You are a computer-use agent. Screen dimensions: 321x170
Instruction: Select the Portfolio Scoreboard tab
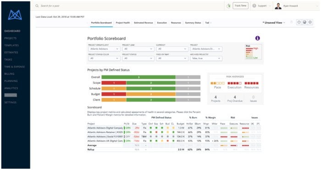point(101,23)
